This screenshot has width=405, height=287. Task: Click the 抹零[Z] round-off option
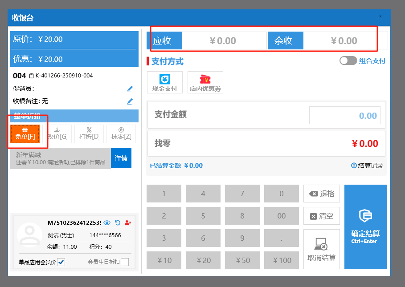click(121, 134)
